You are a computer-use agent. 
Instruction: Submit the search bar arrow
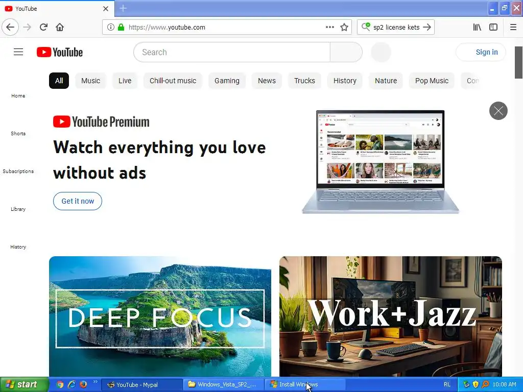(x=427, y=28)
